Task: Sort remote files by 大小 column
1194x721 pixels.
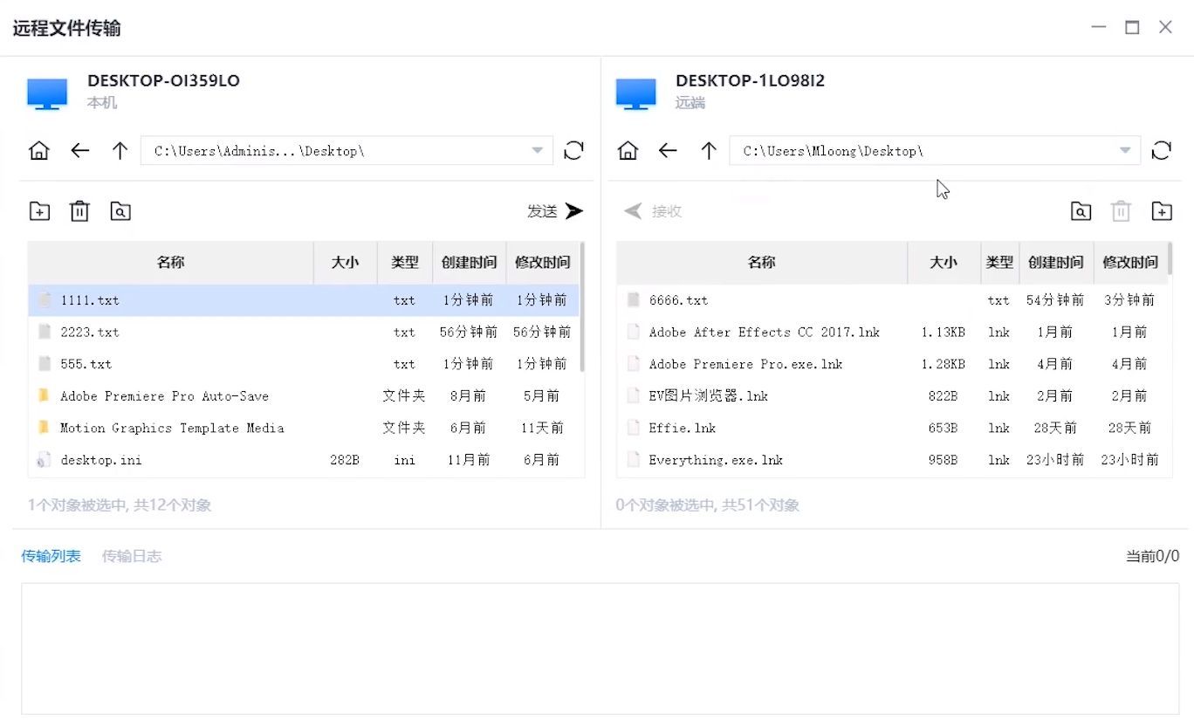Action: 944,262
